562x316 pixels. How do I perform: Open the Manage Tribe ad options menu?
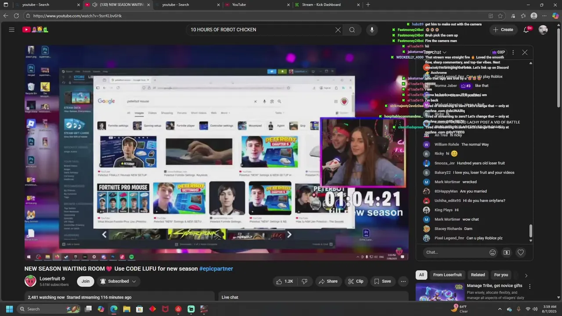530,286
